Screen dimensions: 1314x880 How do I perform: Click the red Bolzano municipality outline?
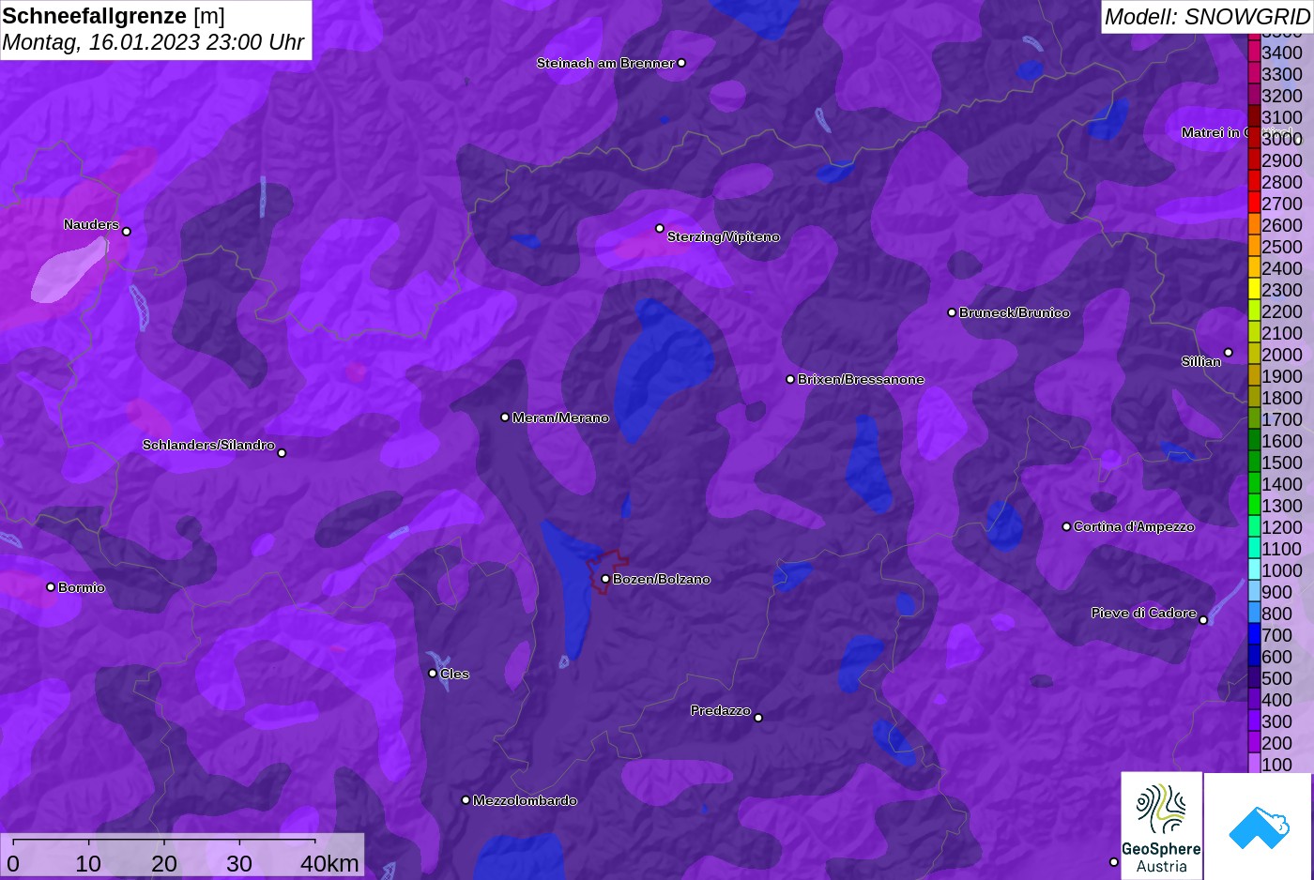click(x=607, y=572)
